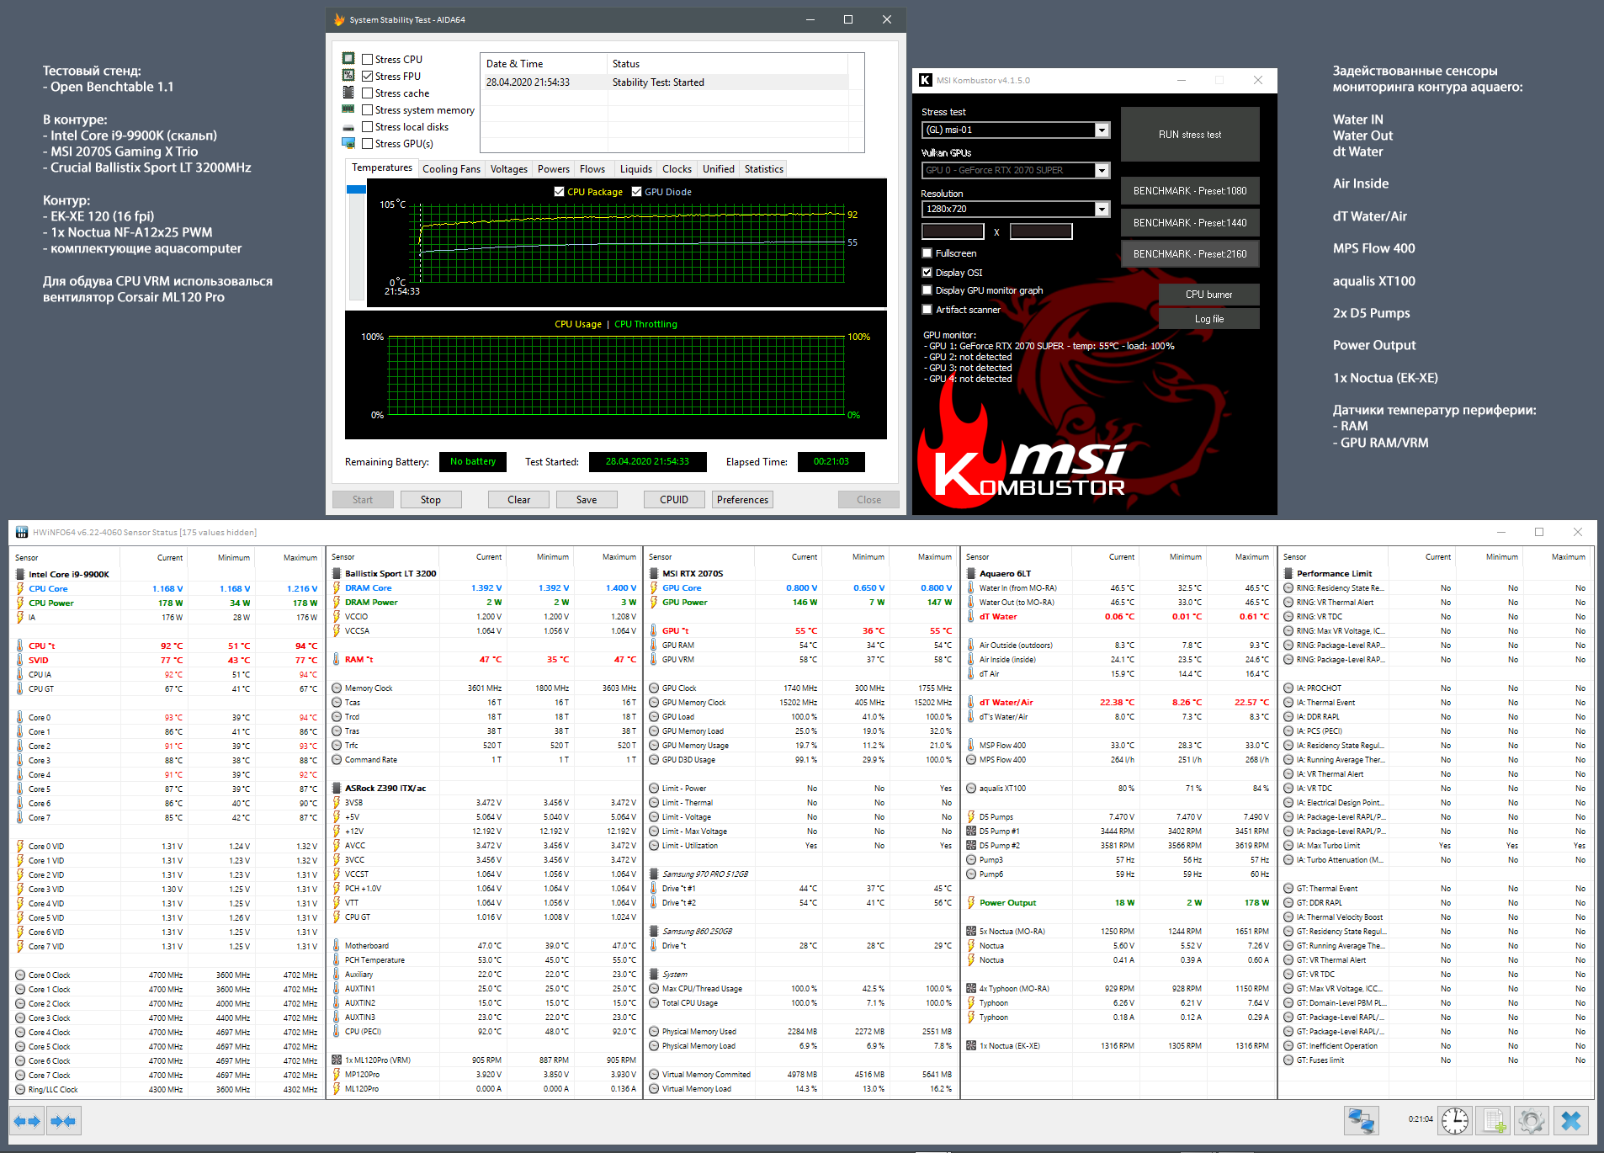This screenshot has height=1153, width=1604.
Task: Open the Vulkan GPUs dropdown in Kombustor
Action: (1016, 170)
